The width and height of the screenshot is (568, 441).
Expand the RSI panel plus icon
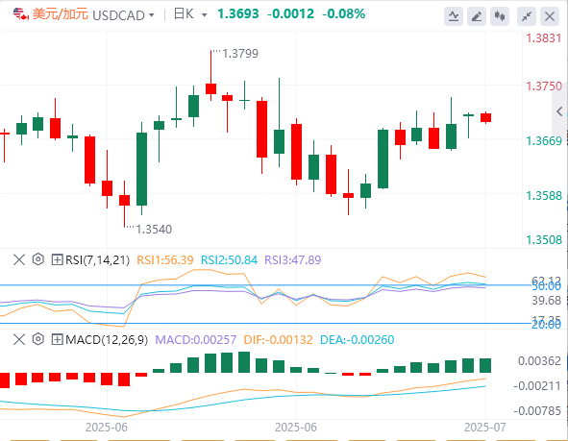tap(58, 260)
